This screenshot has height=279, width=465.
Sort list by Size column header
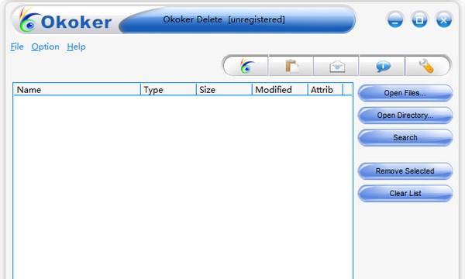coord(224,90)
